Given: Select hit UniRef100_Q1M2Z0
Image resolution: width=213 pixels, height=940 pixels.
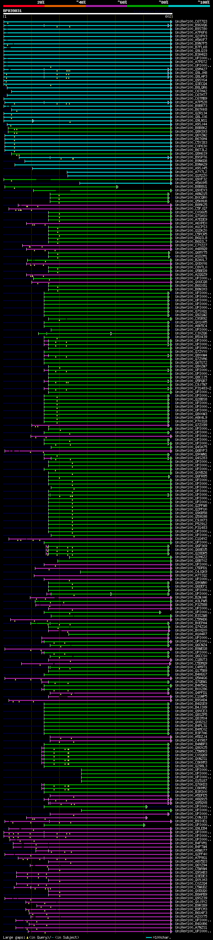Looking at the screenshot, I should (x=191, y=175).
